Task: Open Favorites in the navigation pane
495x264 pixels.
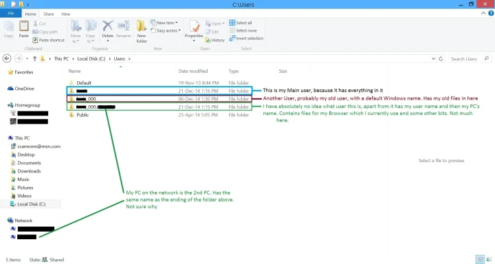Action: click(x=21, y=72)
